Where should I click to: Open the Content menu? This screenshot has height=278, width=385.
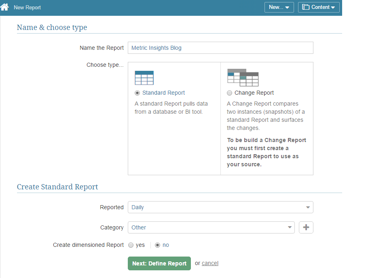pyautogui.click(x=319, y=7)
